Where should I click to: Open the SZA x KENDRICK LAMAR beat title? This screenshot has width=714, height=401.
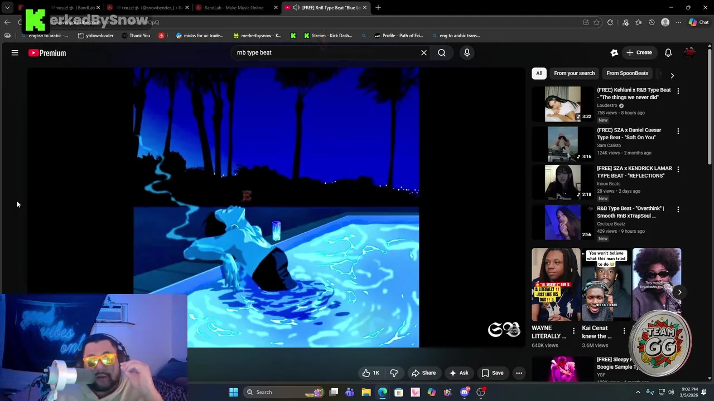click(x=634, y=172)
